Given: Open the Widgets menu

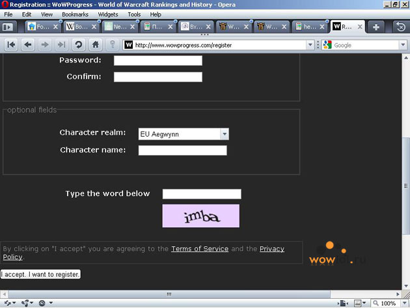Looking at the screenshot, I should pos(108,14).
